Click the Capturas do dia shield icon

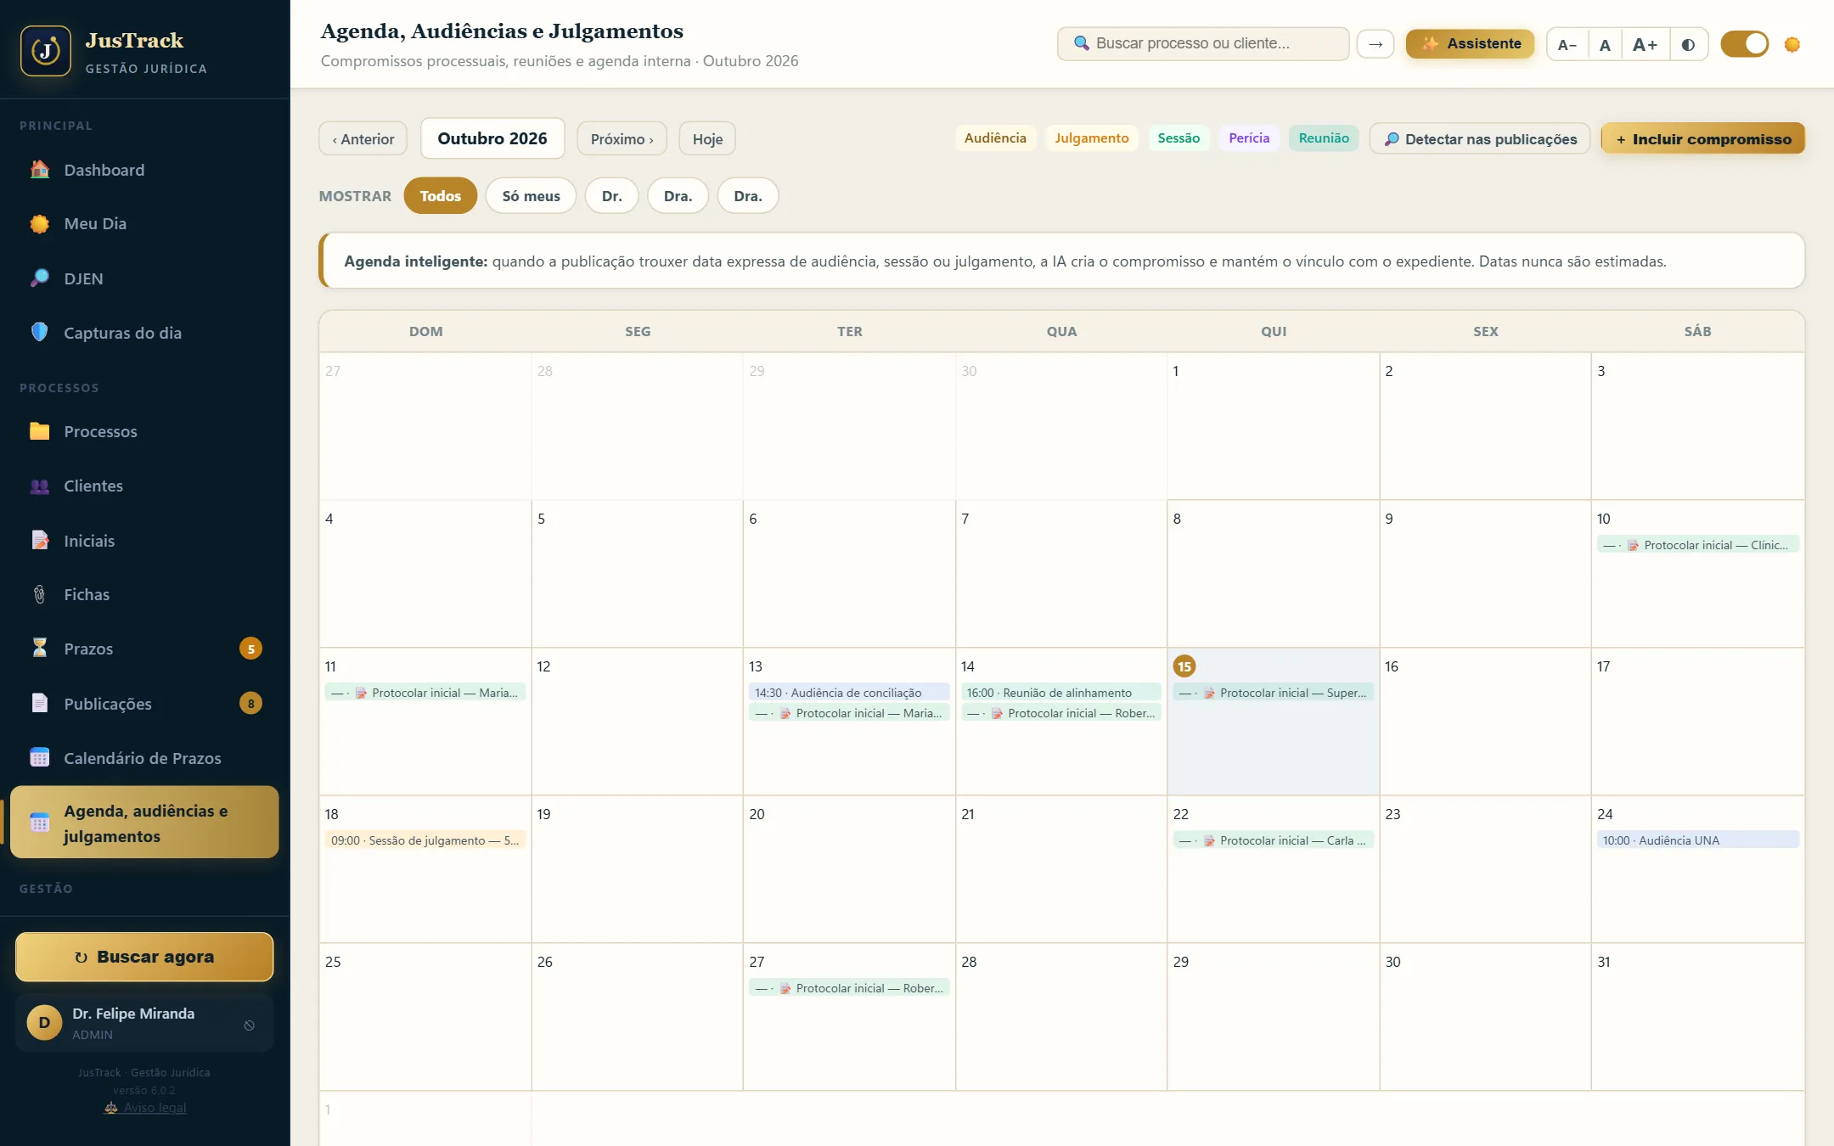[x=40, y=333]
